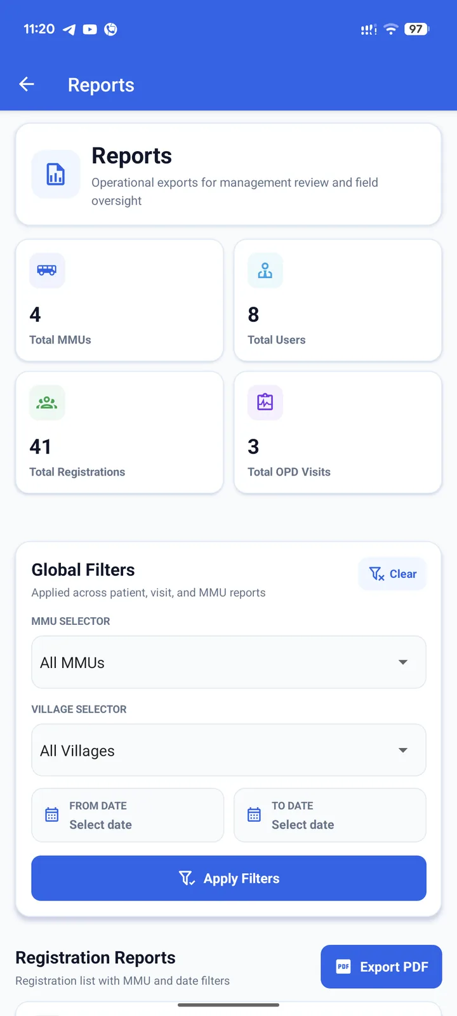Open YouTube notification icon in status bar
The width and height of the screenshot is (457, 1016).
pos(90,29)
